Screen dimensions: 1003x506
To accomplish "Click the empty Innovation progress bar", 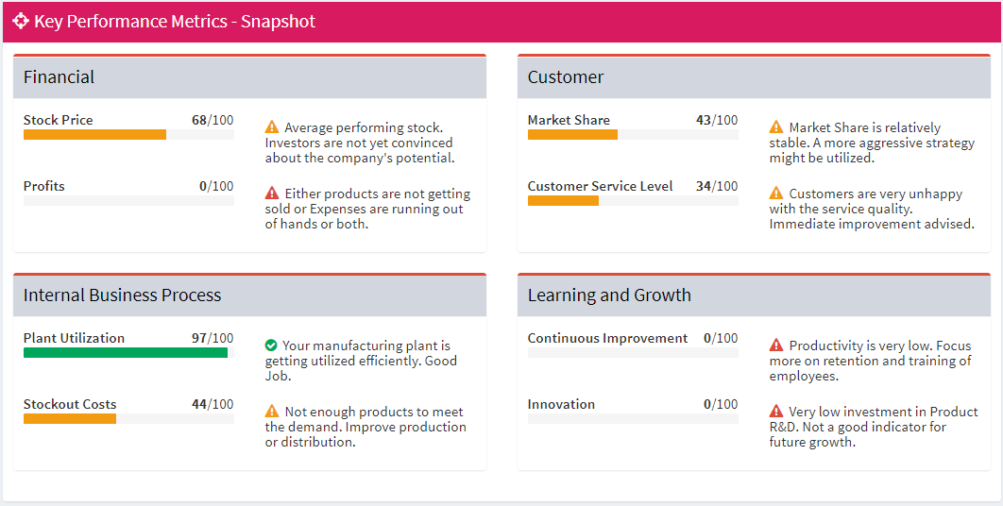I will point(633,418).
